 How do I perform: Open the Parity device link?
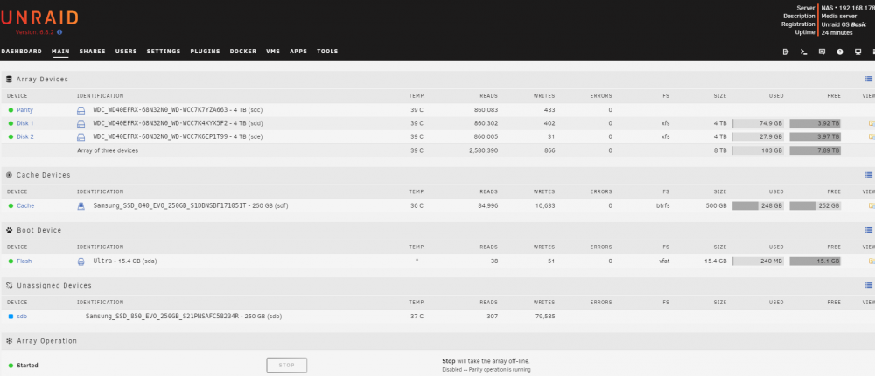pyautogui.click(x=24, y=110)
